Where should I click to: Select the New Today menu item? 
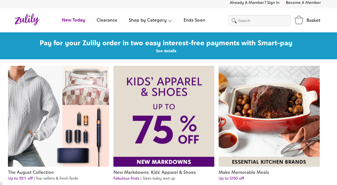(x=73, y=20)
